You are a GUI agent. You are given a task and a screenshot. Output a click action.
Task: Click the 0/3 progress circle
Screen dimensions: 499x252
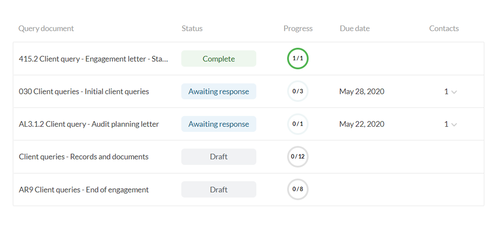click(298, 91)
